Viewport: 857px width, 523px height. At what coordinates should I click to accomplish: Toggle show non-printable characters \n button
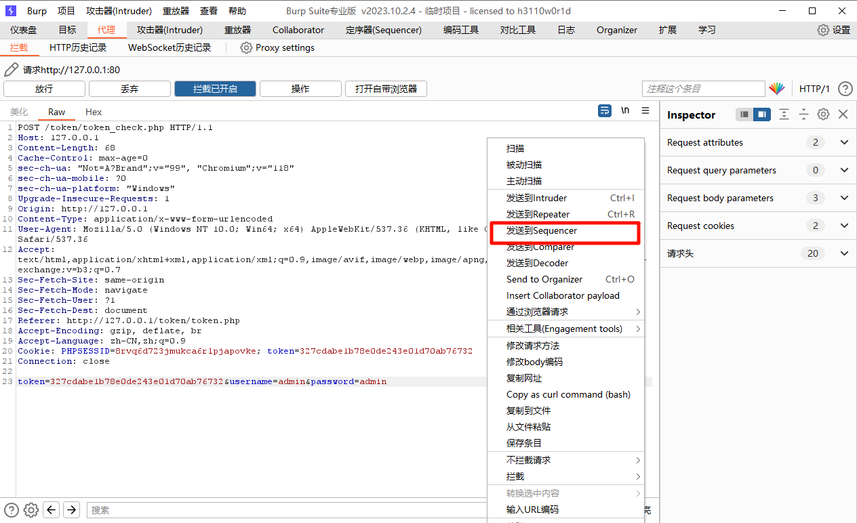[x=625, y=111]
